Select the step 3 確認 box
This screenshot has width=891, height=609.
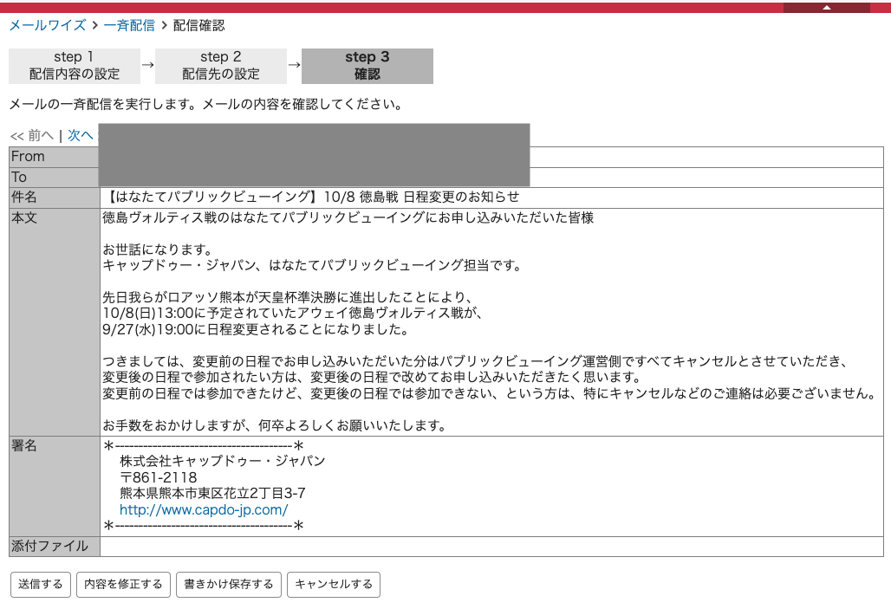coord(367,66)
